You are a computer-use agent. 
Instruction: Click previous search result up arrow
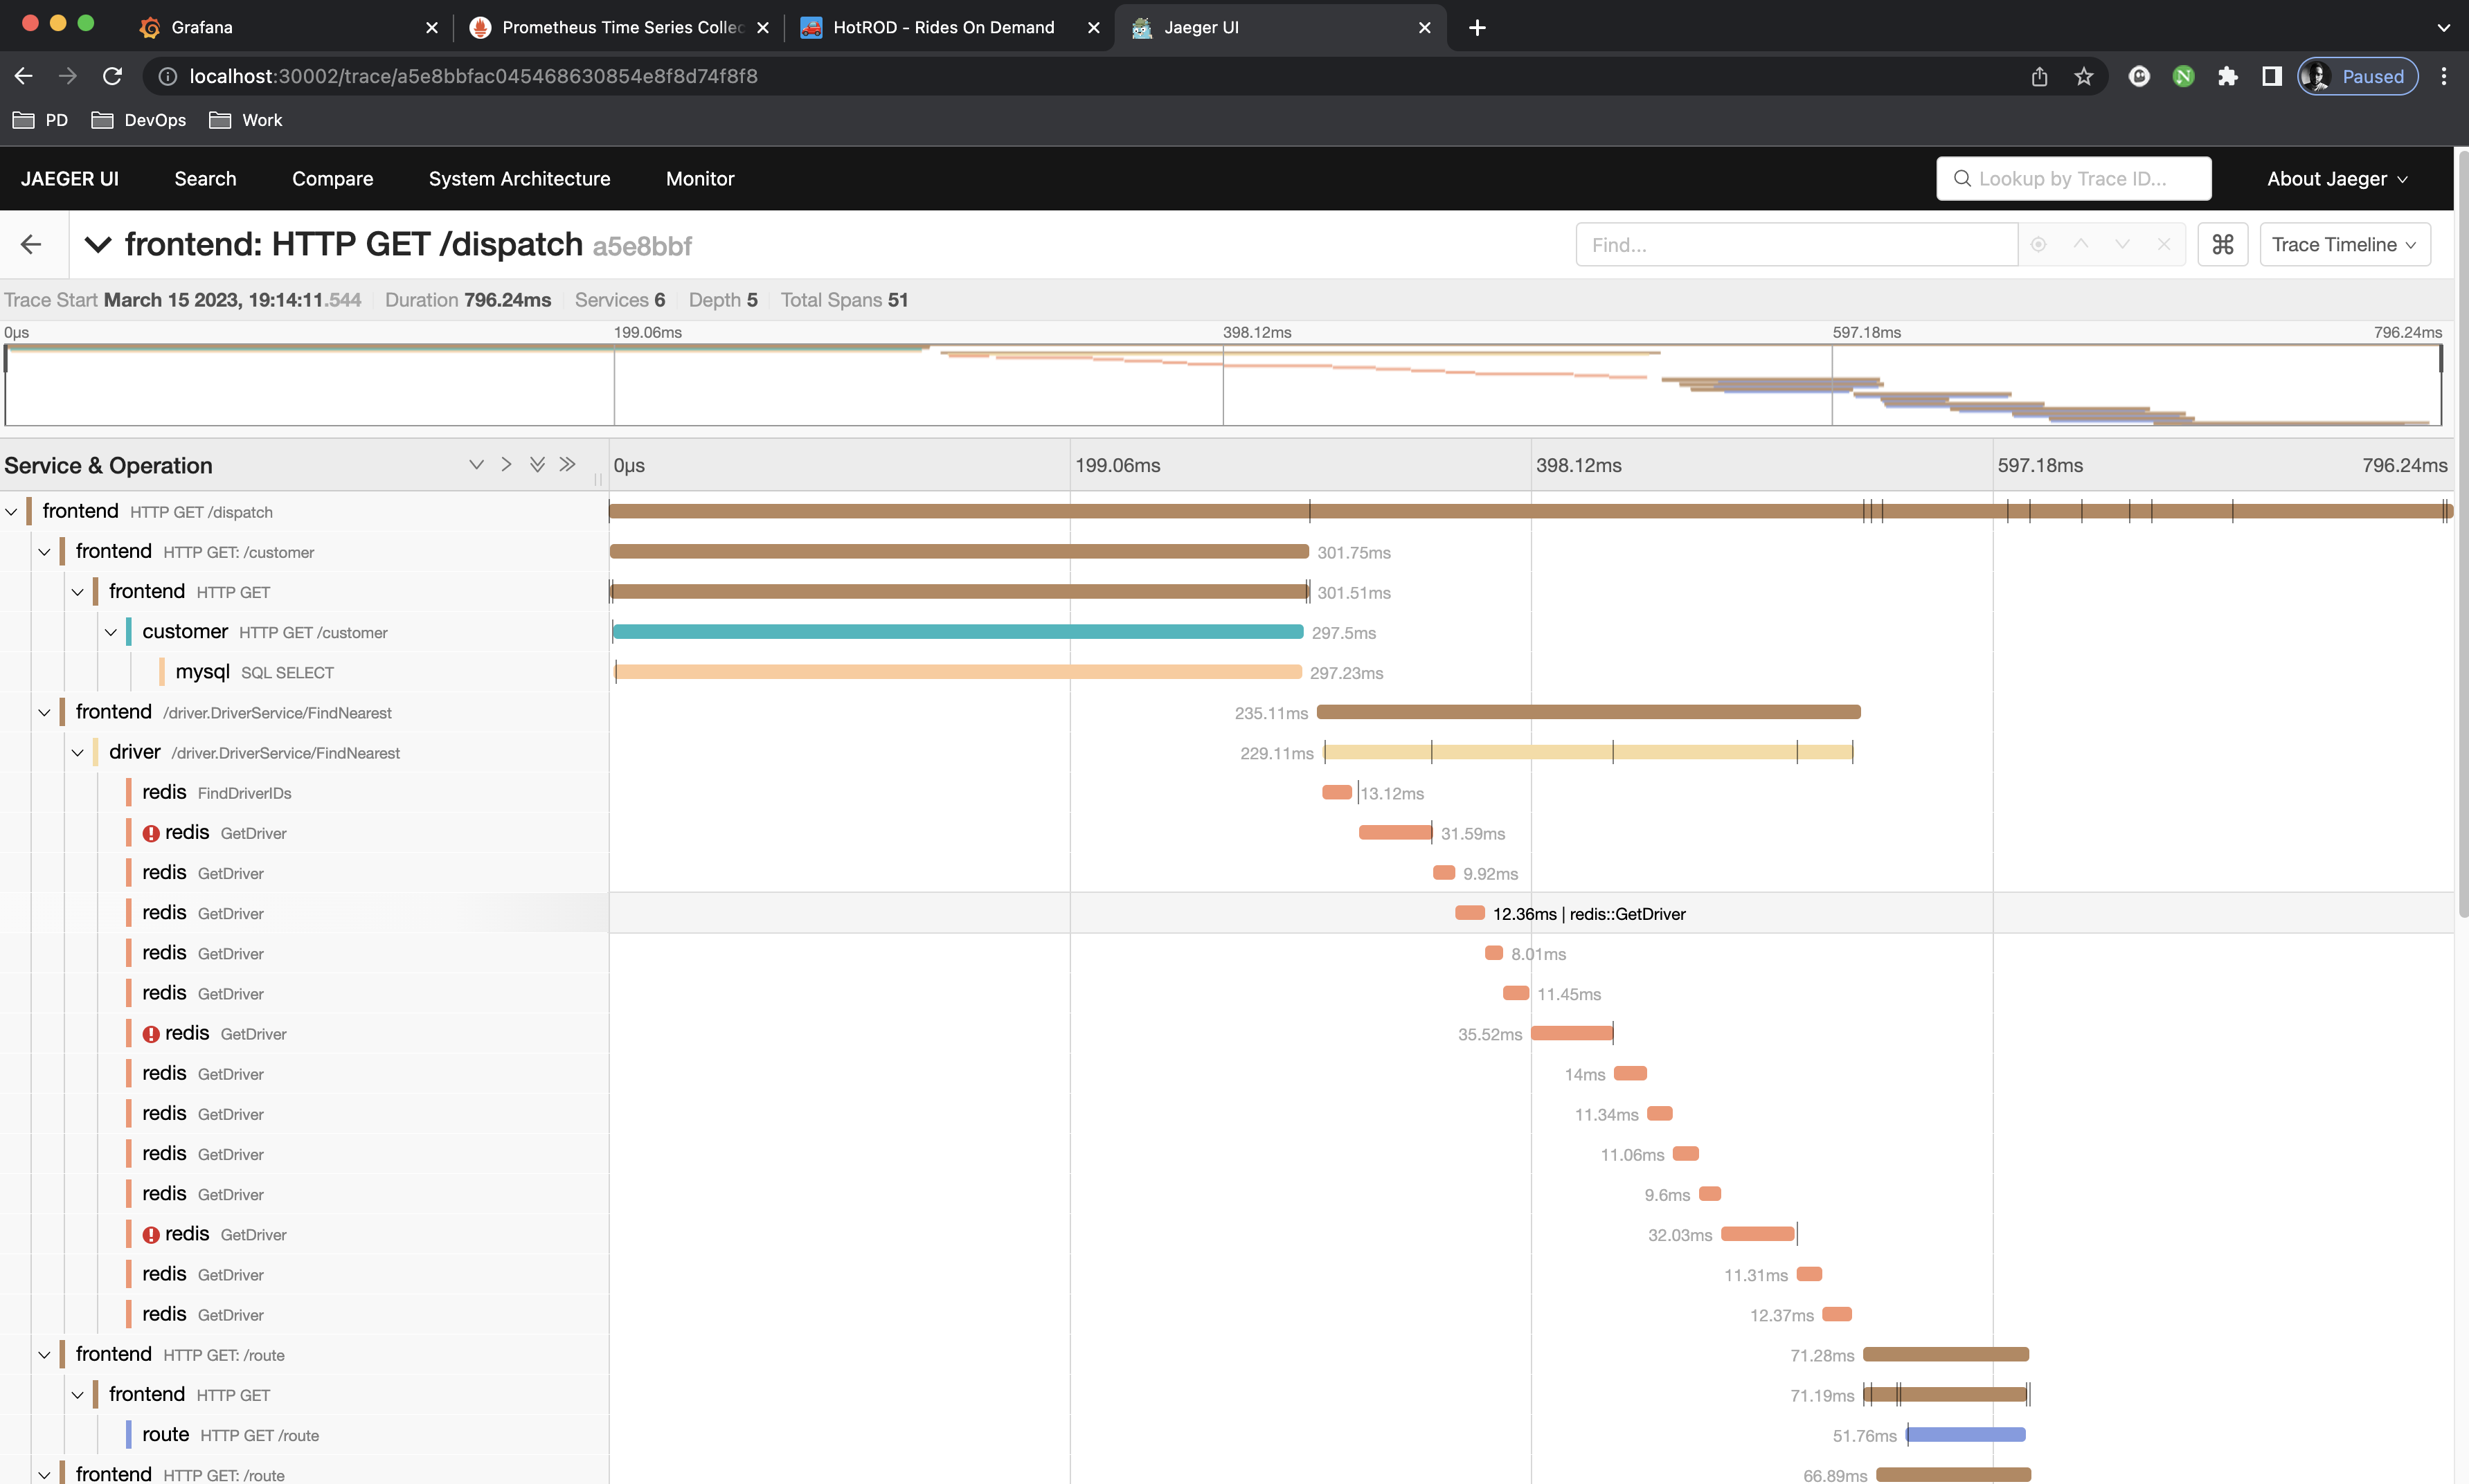point(2080,245)
